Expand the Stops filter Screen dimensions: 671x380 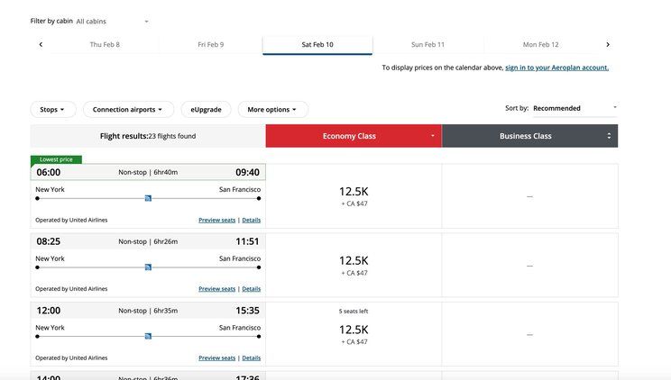click(x=53, y=110)
